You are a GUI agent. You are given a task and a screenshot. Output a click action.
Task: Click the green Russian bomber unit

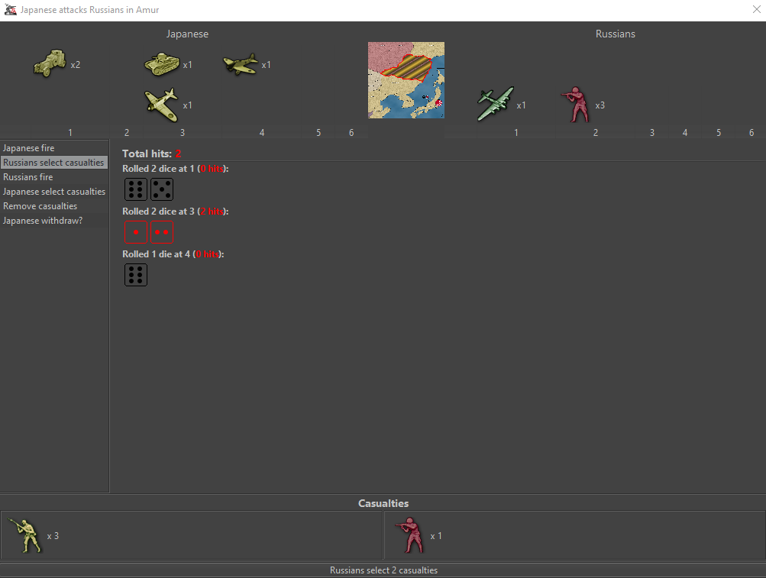[x=495, y=105]
